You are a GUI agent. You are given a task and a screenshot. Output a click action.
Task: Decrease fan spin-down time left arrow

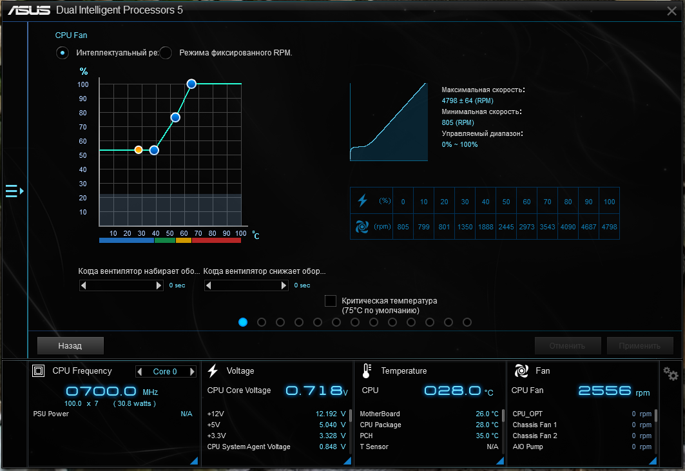pos(208,285)
